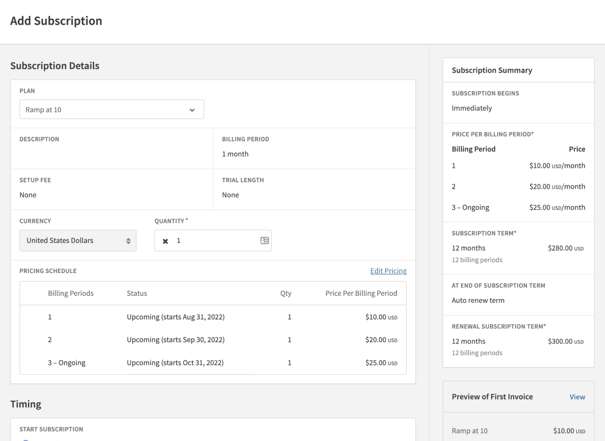Viewport: 605px width, 441px height.
Task: Click the Price Per Billing Period column header
Action: tap(361, 293)
